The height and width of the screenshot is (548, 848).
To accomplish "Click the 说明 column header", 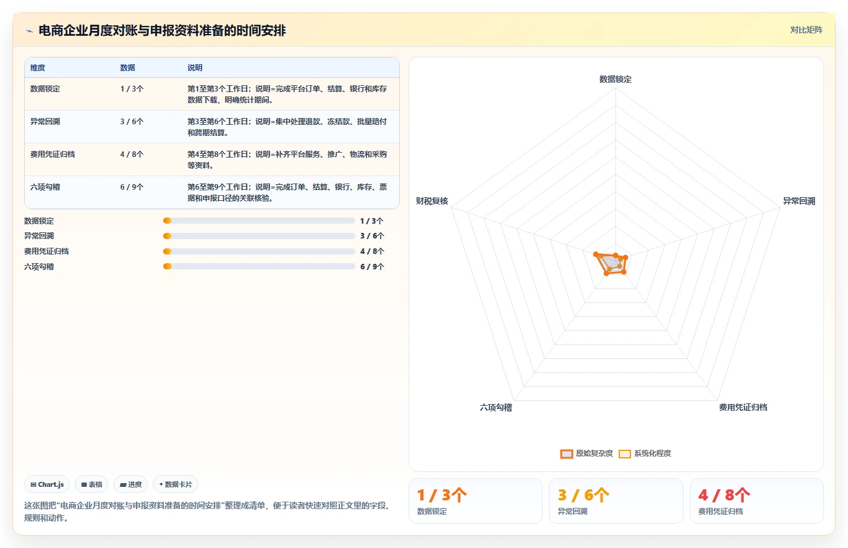I will (195, 68).
